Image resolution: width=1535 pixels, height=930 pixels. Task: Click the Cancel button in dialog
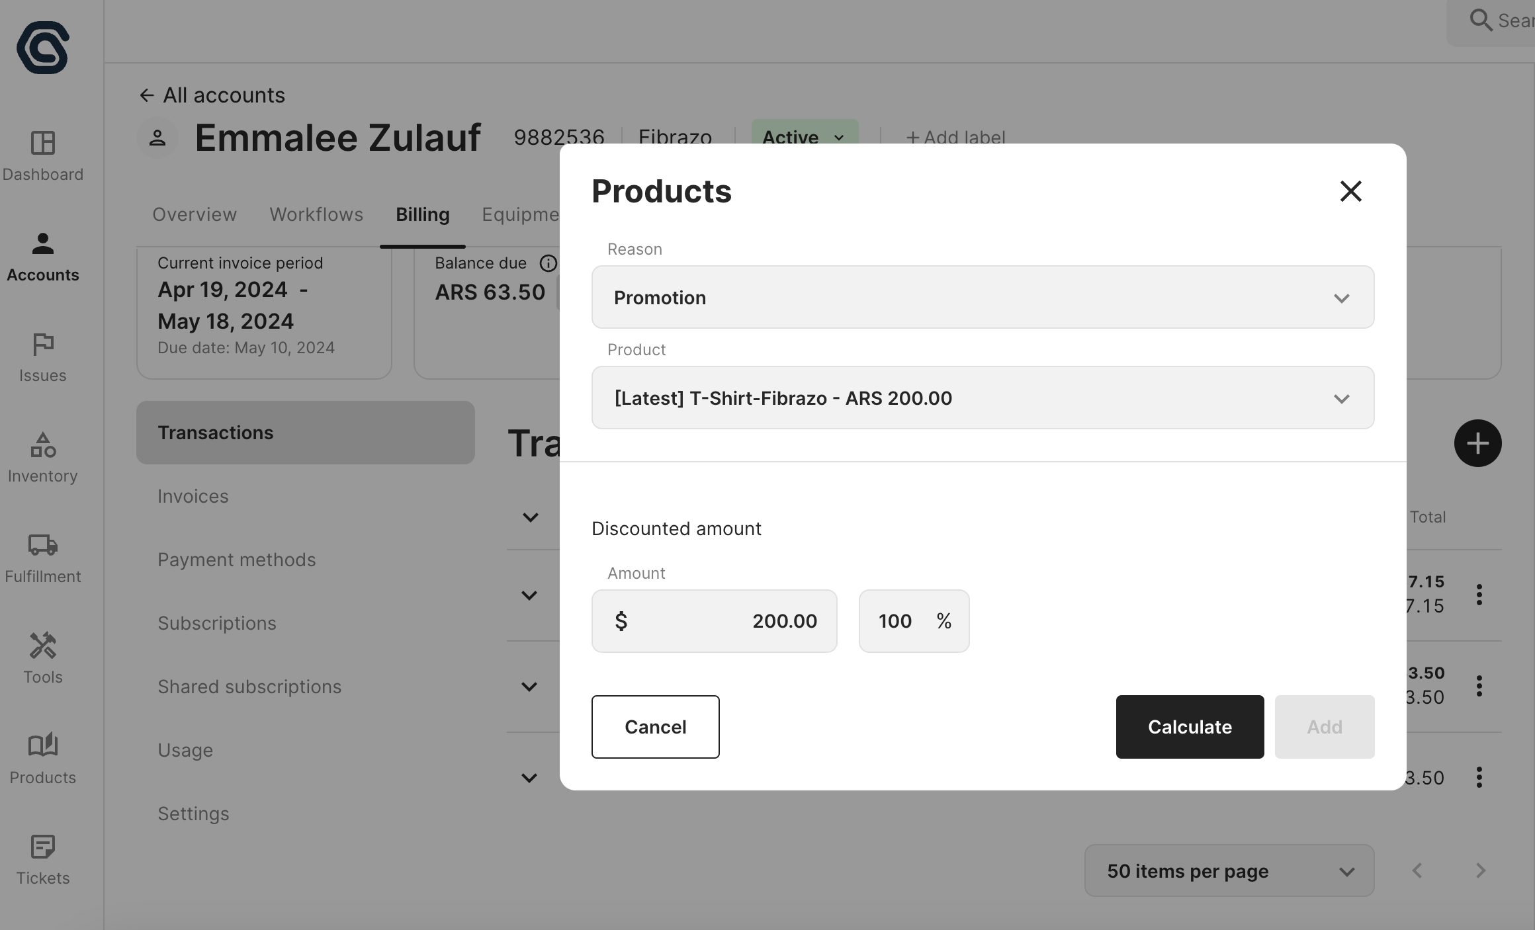click(x=655, y=727)
